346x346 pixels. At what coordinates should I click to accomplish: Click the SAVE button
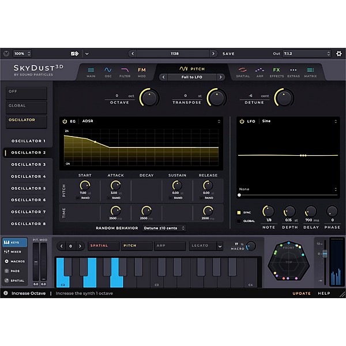click(228, 54)
